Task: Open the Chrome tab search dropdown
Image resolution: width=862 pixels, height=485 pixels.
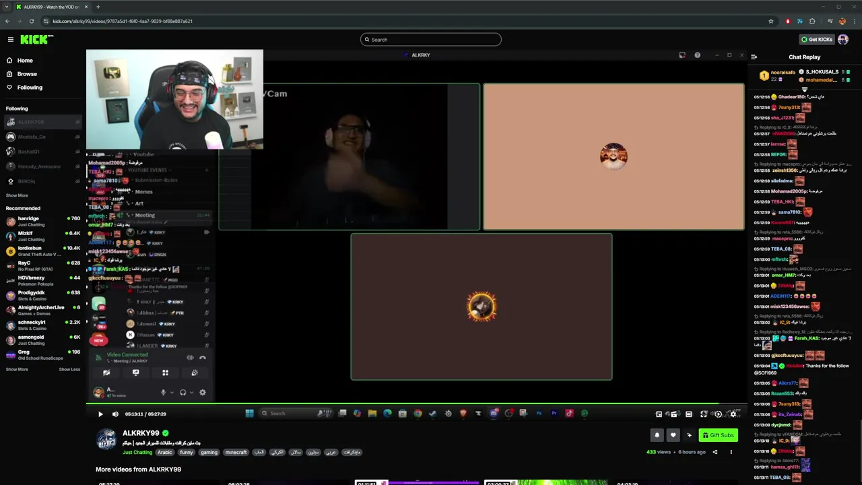Action: 7,7
